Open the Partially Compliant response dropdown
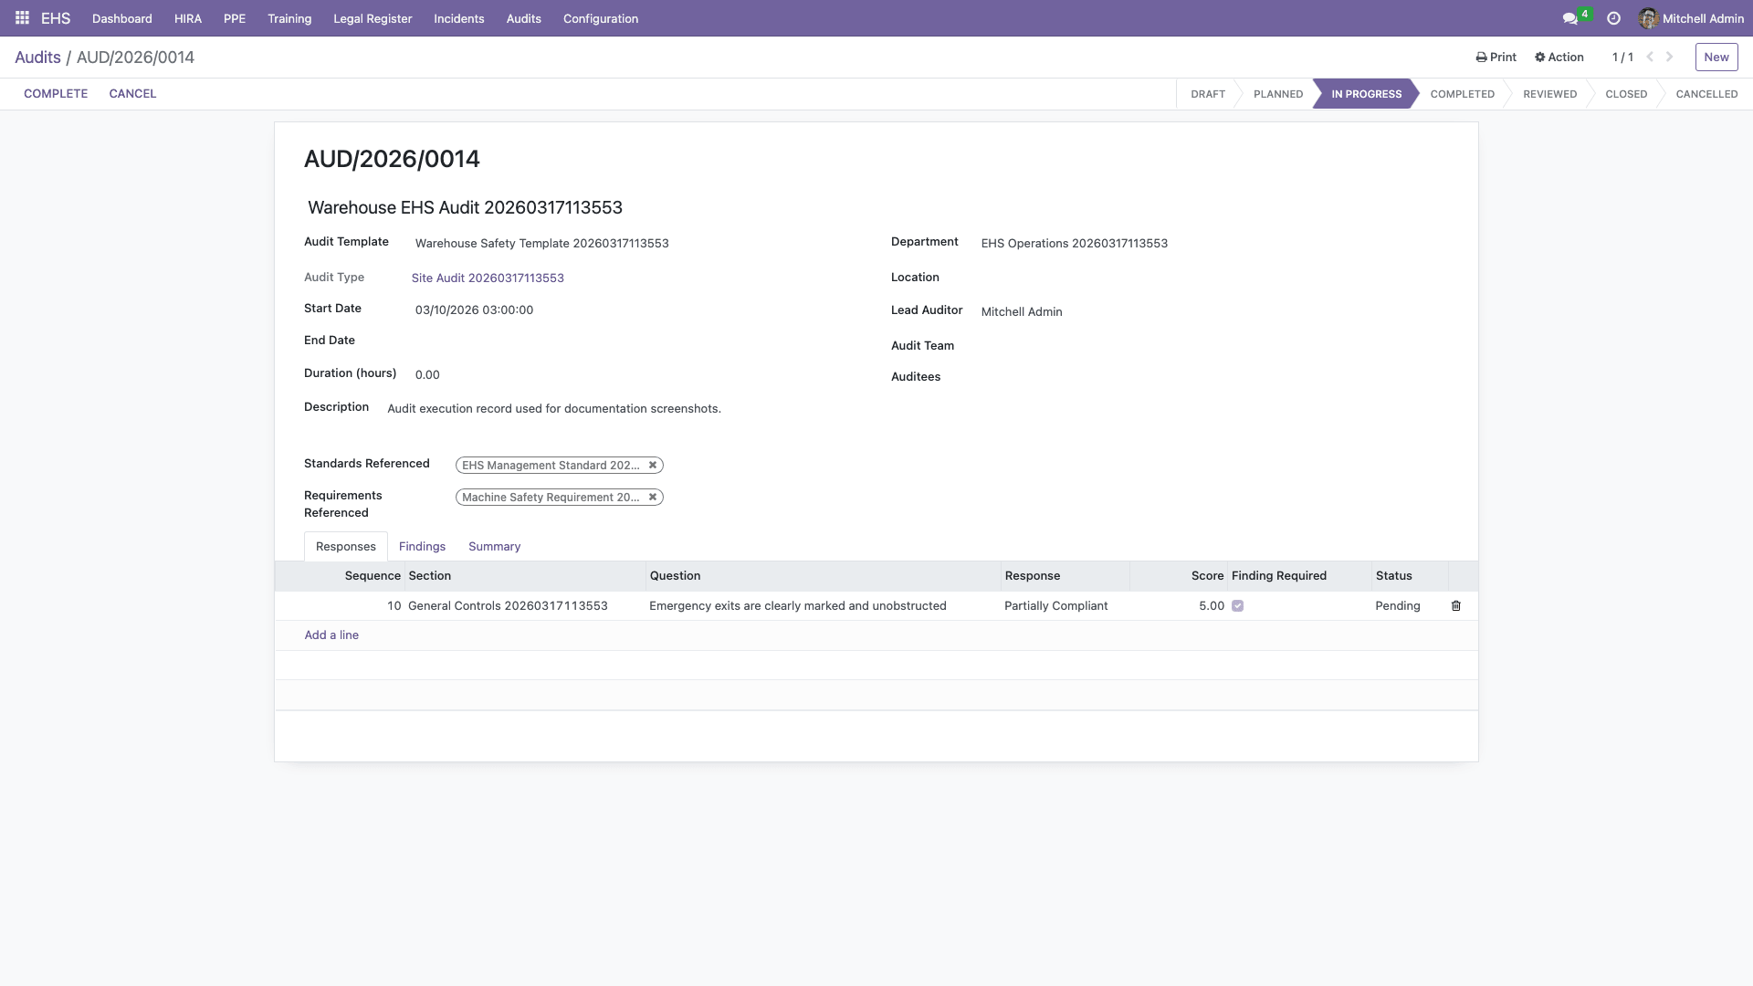Image resolution: width=1753 pixels, height=986 pixels. pos(1055,605)
